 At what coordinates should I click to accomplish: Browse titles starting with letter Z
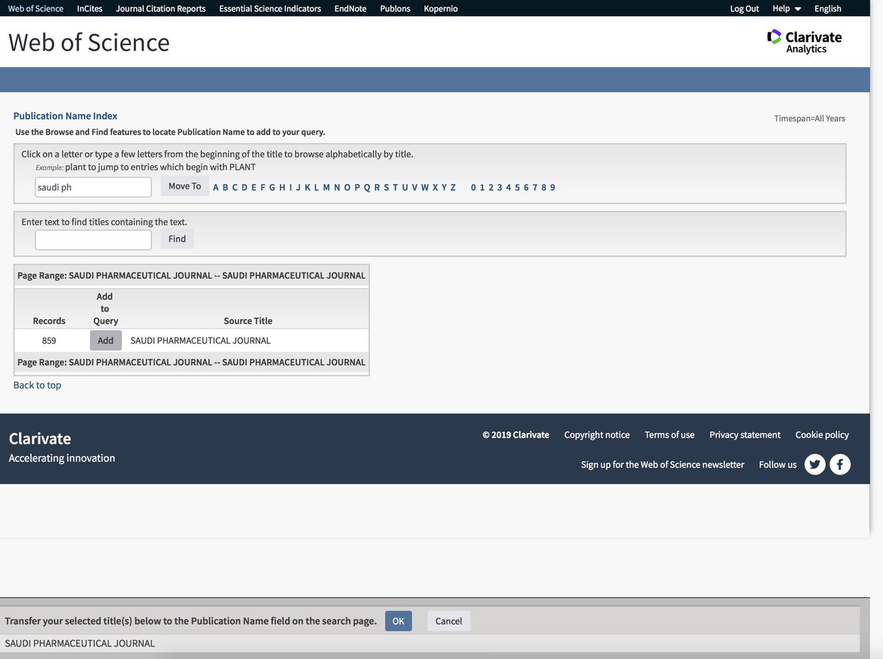click(x=453, y=188)
